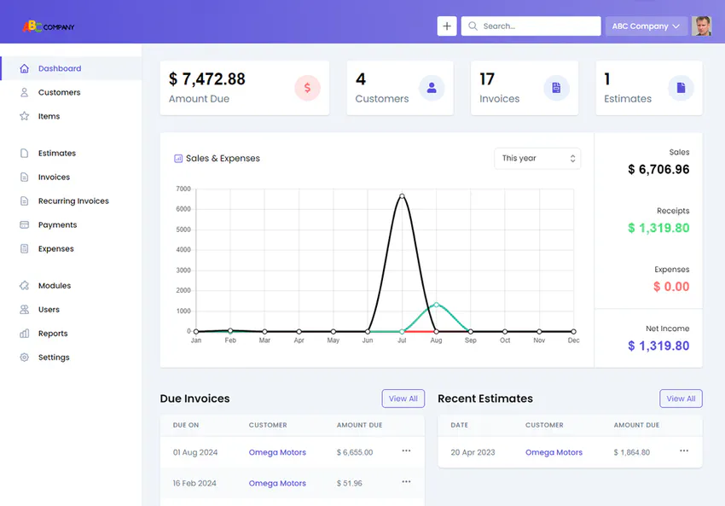
Task: Click View All for Due Invoices
Action: (x=403, y=398)
